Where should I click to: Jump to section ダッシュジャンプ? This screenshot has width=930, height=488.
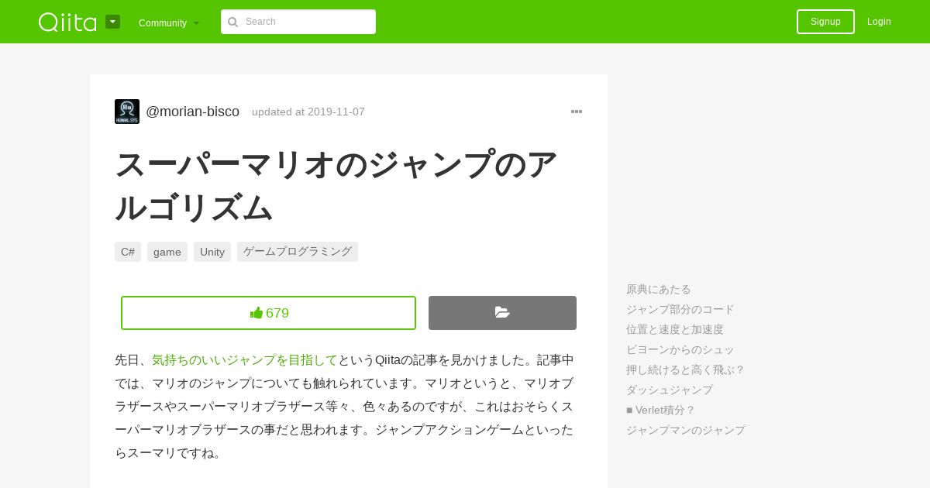coord(670,390)
